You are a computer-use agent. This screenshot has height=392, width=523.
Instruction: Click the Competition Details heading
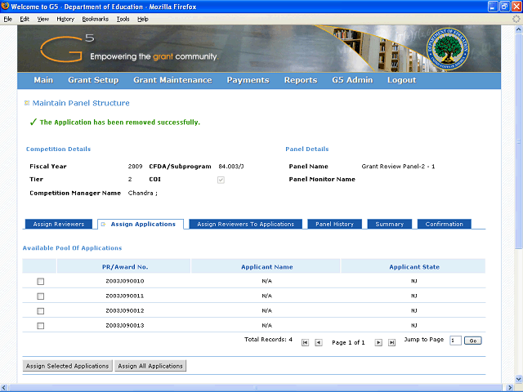point(58,149)
